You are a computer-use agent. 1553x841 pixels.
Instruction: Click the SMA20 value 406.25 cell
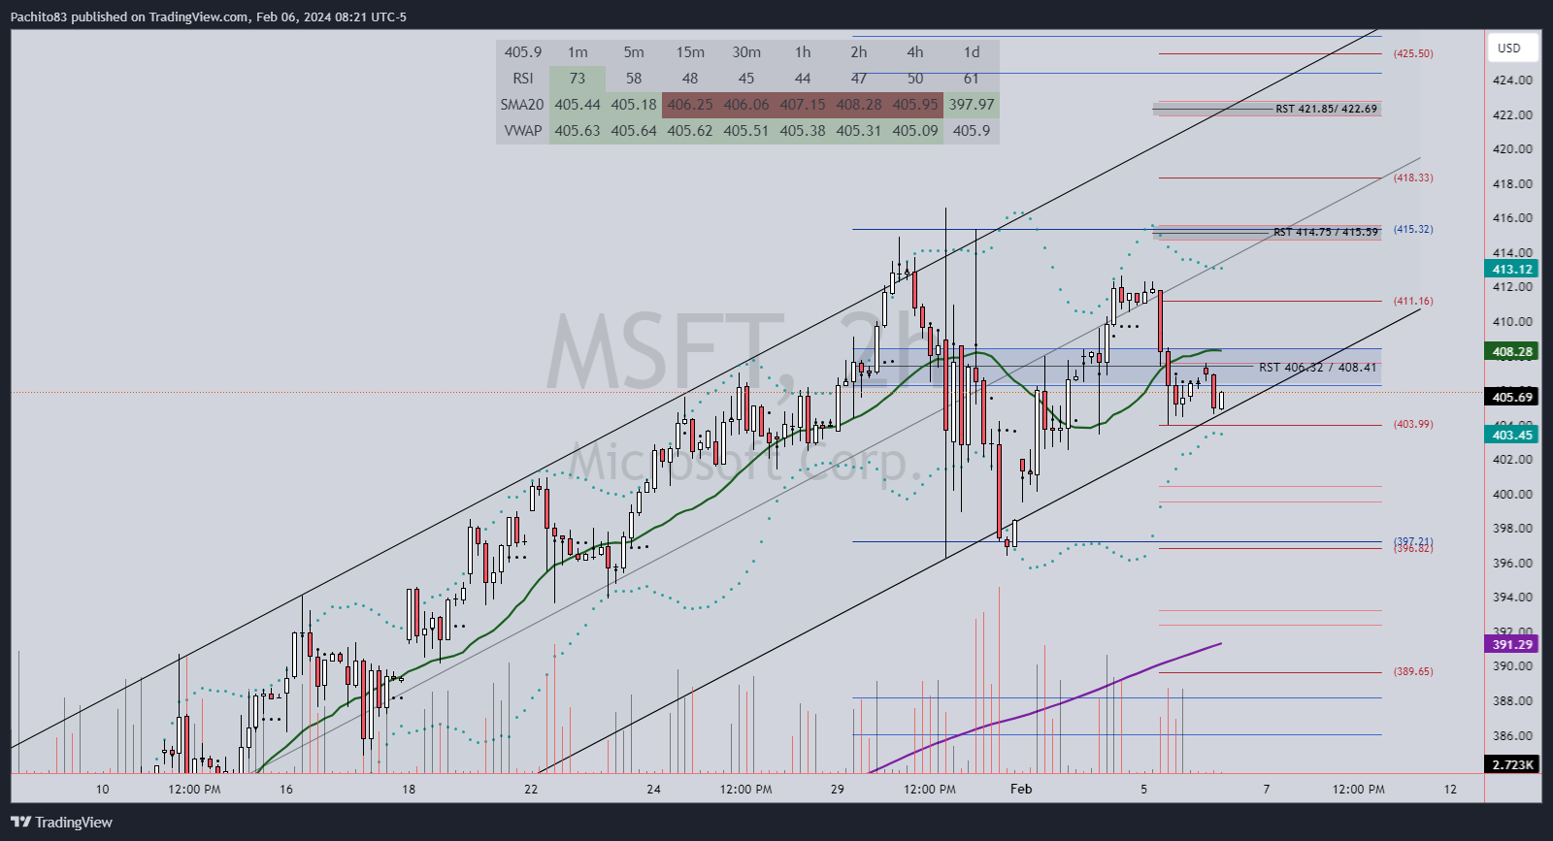(690, 105)
